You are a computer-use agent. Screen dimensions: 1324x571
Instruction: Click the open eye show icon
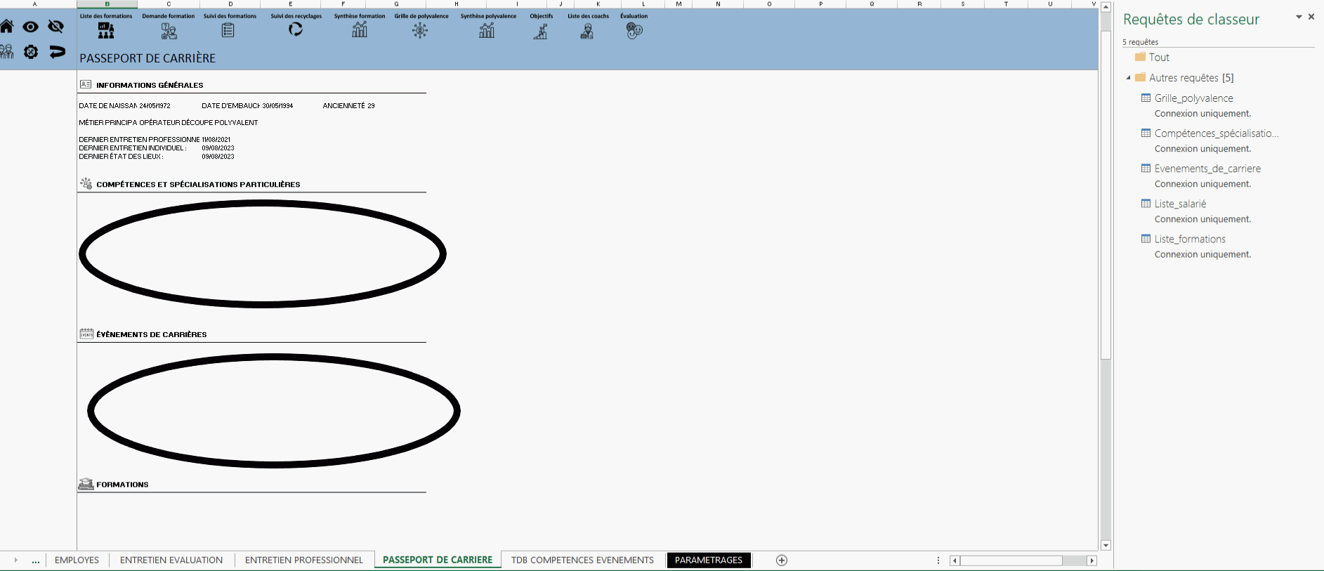tap(30, 27)
